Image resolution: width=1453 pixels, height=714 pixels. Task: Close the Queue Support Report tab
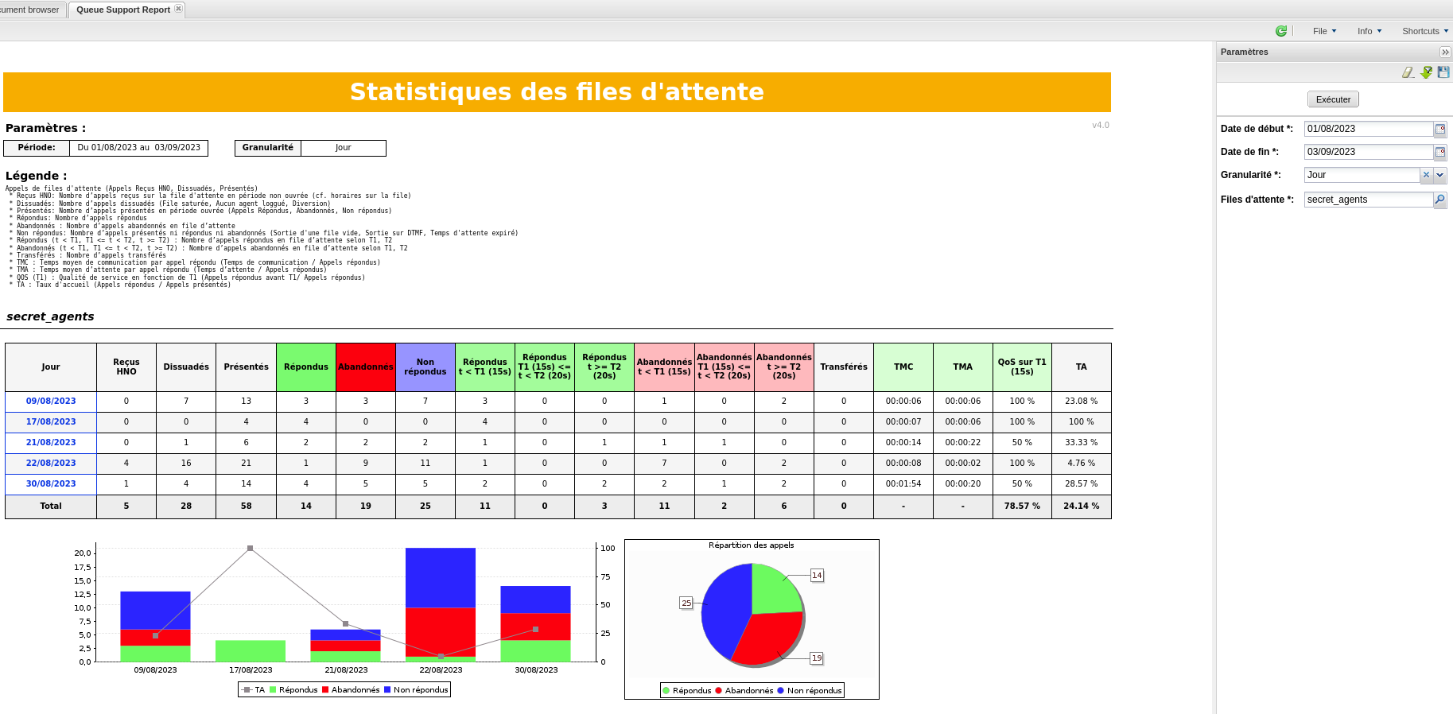coord(178,9)
